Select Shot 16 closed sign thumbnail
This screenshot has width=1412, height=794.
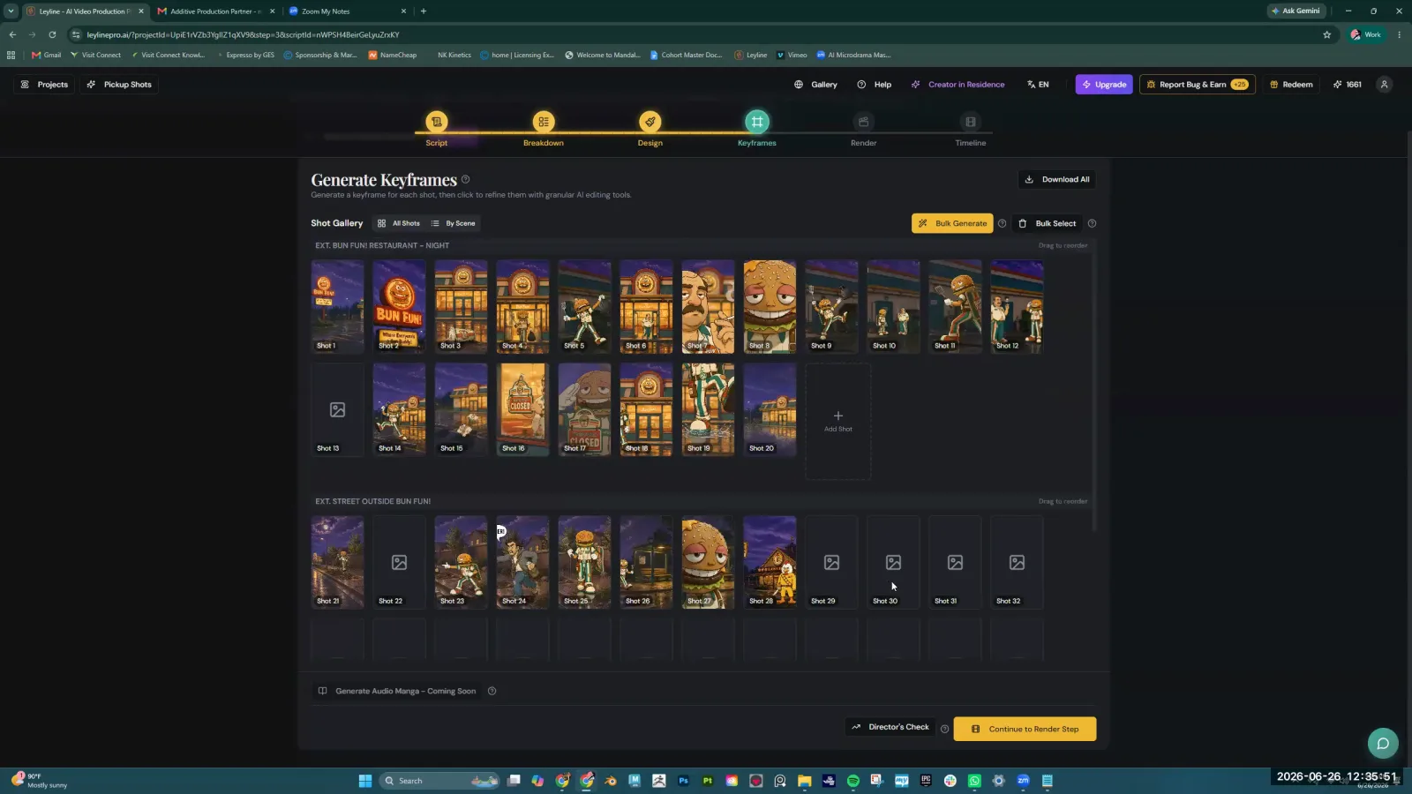click(522, 409)
